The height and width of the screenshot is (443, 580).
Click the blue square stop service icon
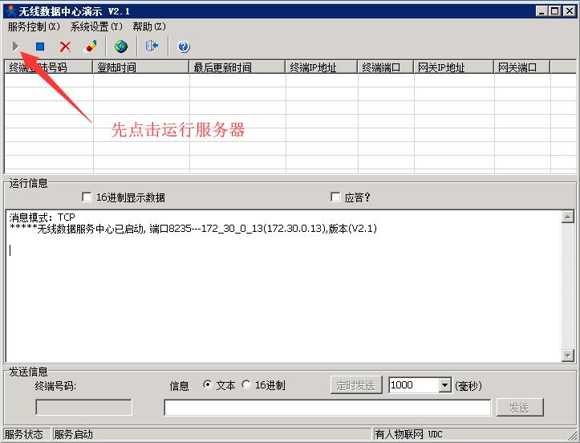tap(40, 47)
